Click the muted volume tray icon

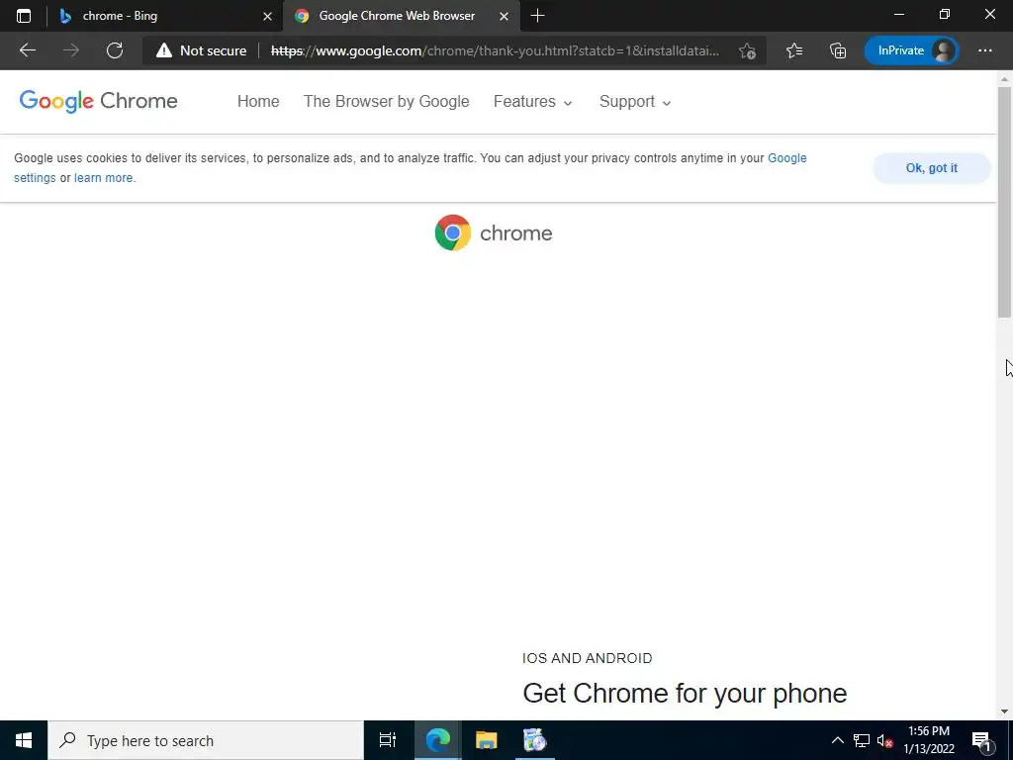884,740
